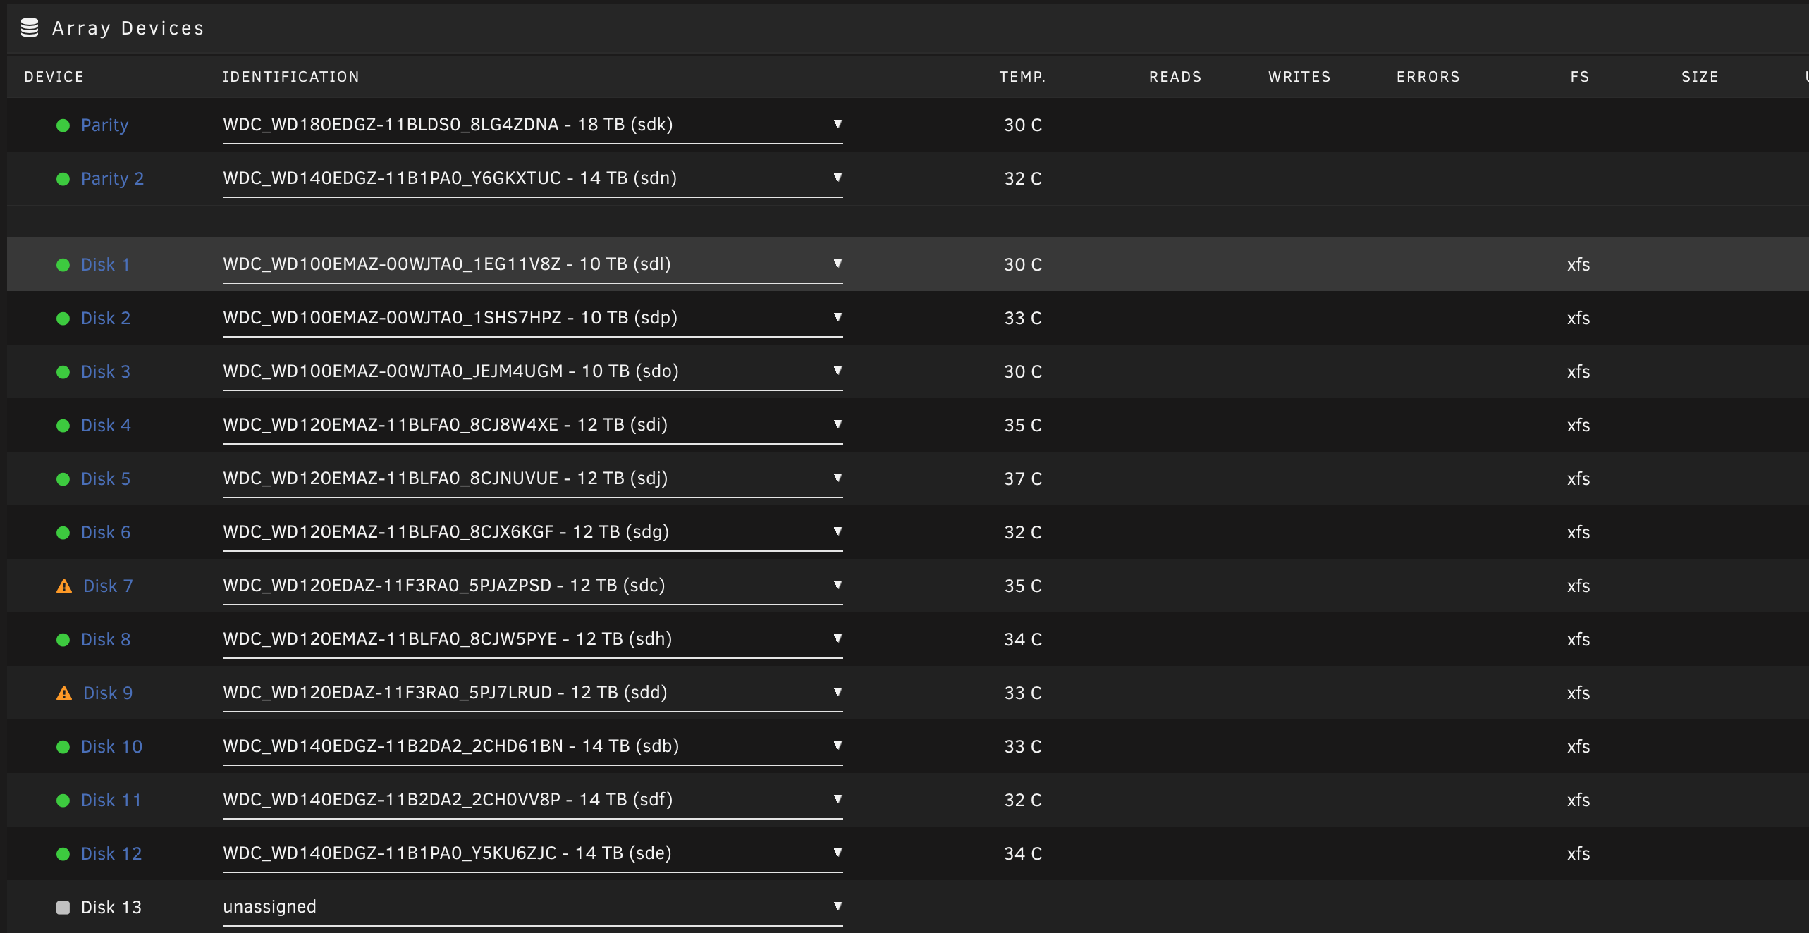Image resolution: width=1809 pixels, height=933 pixels.
Task: Click the 30 C temperature for Parity
Action: (x=1023, y=125)
